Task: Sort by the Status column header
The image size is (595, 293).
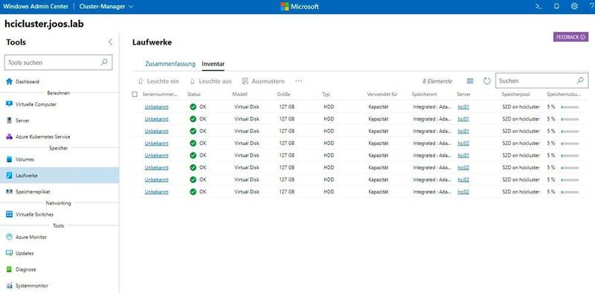Action: (194, 94)
